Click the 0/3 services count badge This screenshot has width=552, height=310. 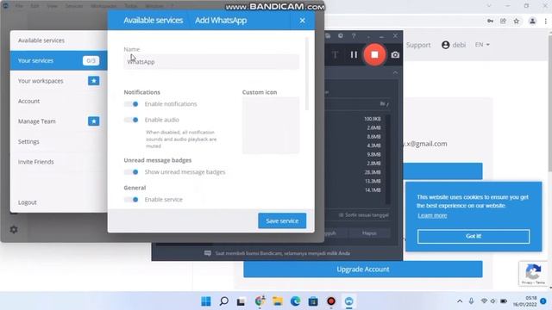click(x=91, y=60)
